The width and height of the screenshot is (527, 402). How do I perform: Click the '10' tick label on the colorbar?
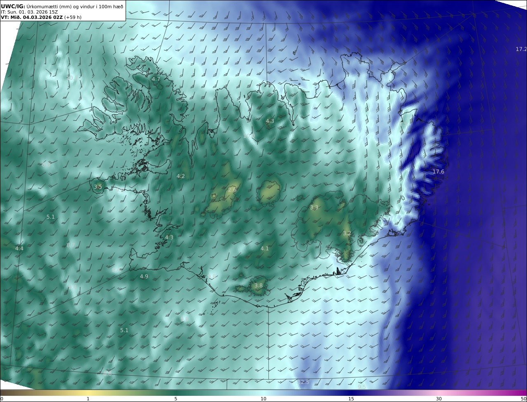point(263,399)
